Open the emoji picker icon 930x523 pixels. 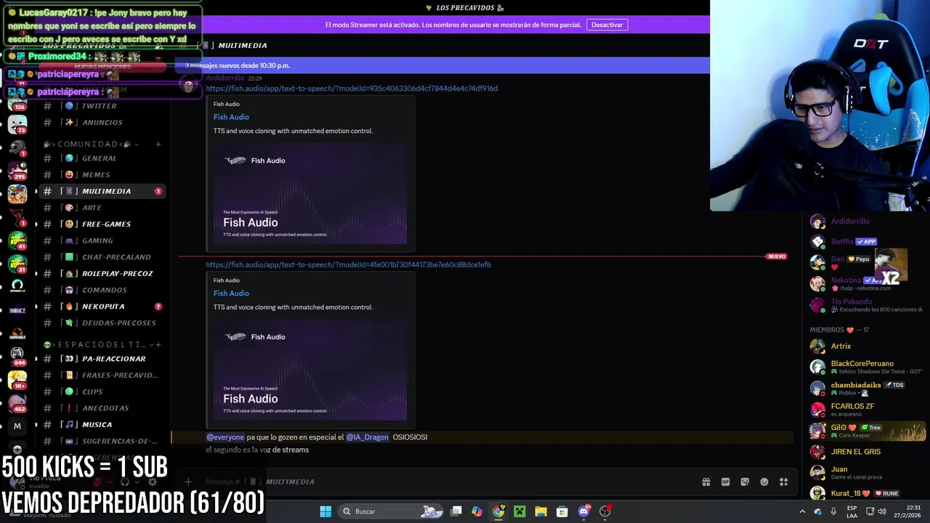click(x=764, y=482)
